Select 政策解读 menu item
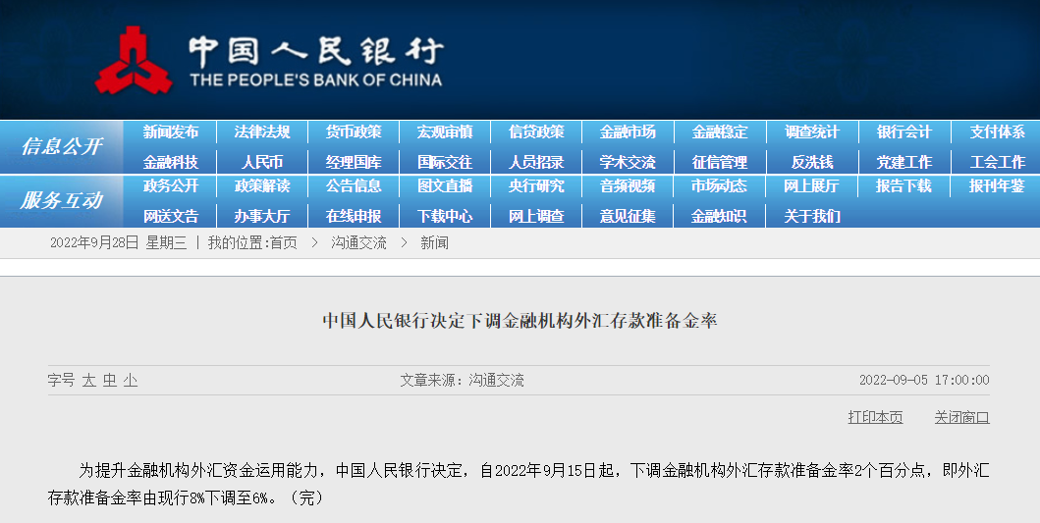The height and width of the screenshot is (523, 1040). [262, 186]
